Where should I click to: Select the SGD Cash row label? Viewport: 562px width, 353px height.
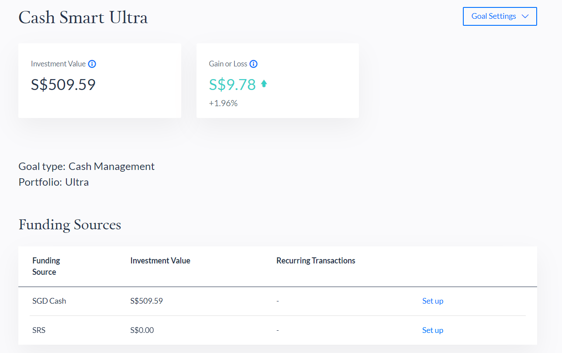[x=49, y=301]
